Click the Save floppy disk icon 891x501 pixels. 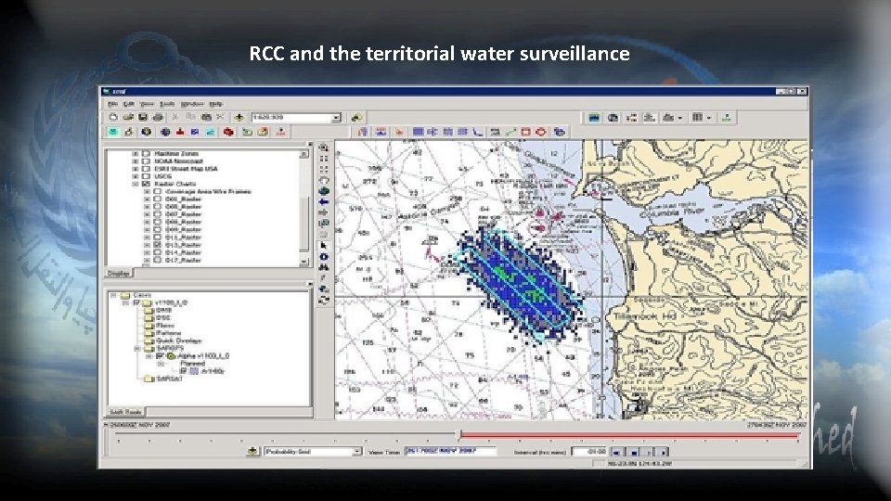coord(143,118)
